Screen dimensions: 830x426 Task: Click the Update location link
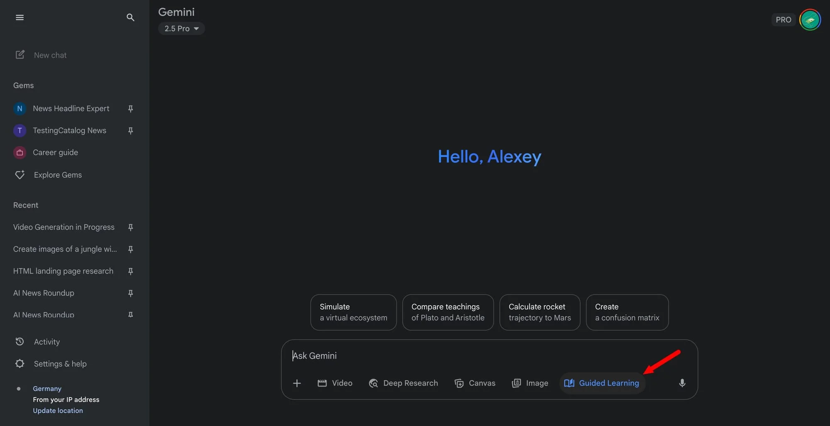[58, 411]
